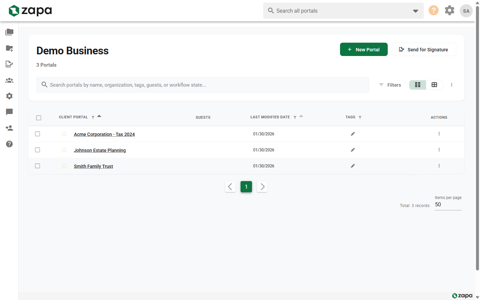This screenshot has width=480, height=300.
Task: Click the zapa logo in header
Action: pyautogui.click(x=30, y=11)
